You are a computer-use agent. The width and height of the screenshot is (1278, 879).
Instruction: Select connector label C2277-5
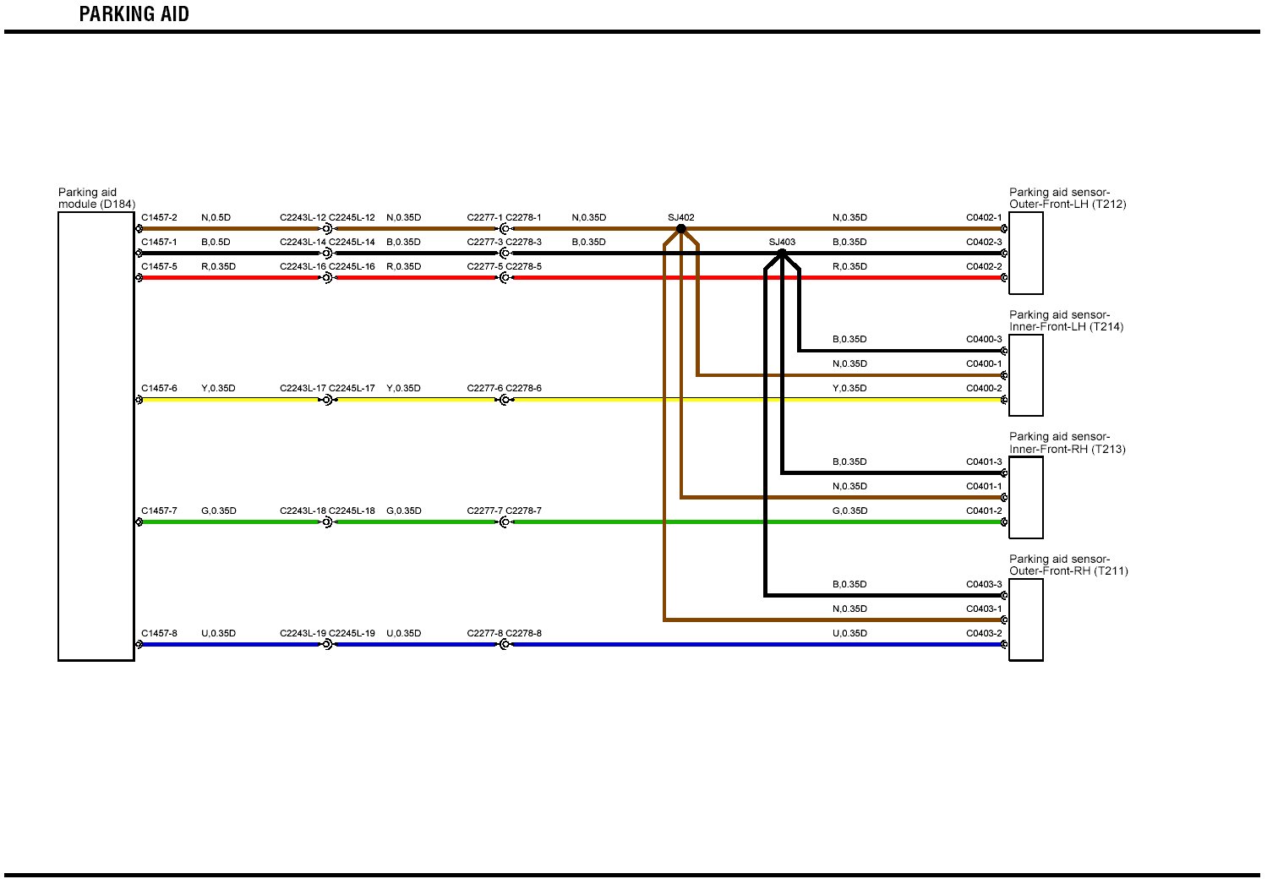485,267
